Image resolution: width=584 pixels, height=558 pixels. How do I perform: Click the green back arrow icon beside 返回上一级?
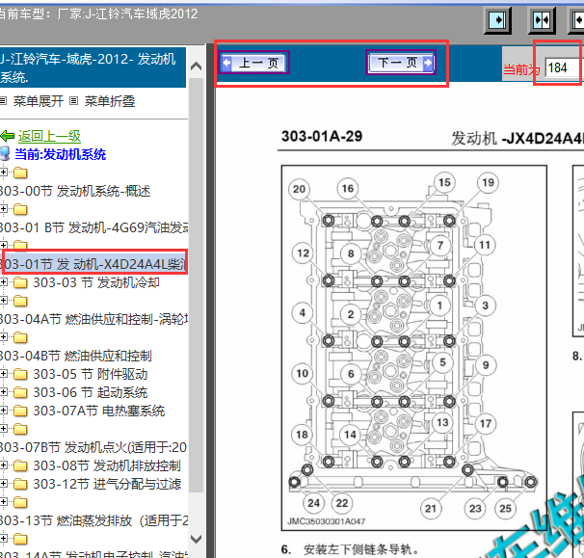(x=7, y=136)
